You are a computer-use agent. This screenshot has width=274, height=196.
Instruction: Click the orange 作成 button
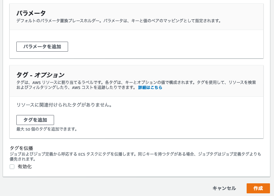[258, 188]
